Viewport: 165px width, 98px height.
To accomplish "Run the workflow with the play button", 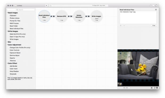I will click(x=46, y=6).
